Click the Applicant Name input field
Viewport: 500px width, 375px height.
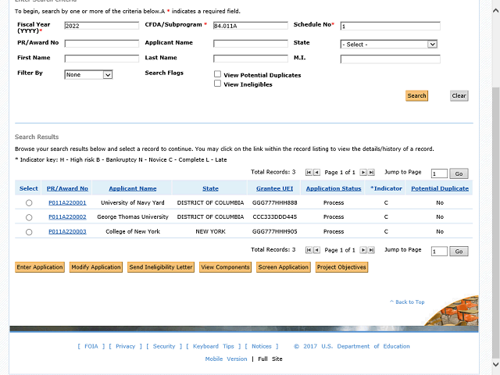251,44
